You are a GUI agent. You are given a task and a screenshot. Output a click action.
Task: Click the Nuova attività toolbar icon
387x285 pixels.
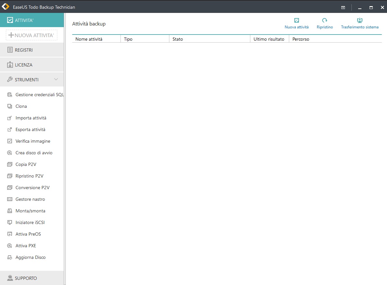(x=297, y=20)
